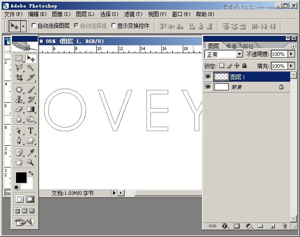Screen dimensions: 300x237
Task: Click the delete layer trash icon
Action: pyautogui.click(x=284, y=226)
